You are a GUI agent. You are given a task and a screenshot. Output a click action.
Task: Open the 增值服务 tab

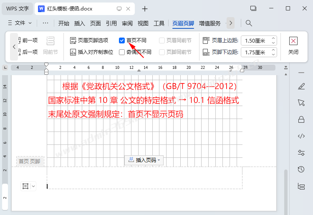click(210, 23)
